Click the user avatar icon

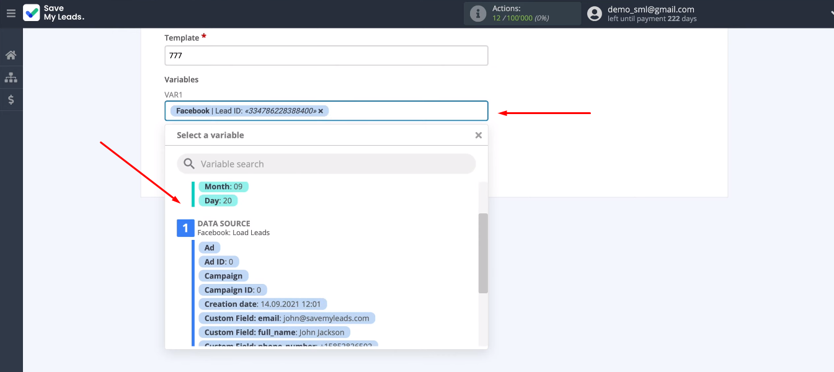click(595, 13)
